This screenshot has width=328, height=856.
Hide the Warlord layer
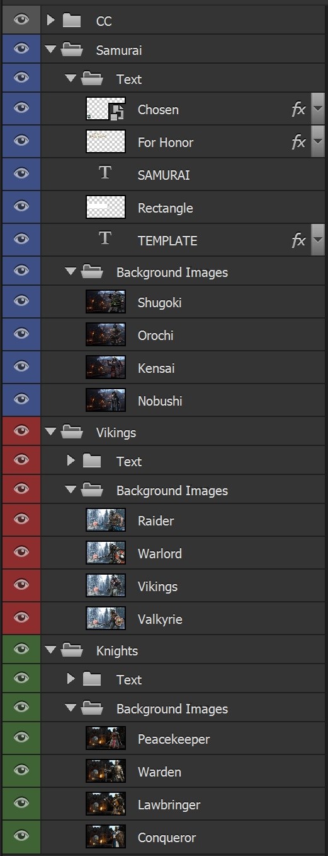coord(21,553)
